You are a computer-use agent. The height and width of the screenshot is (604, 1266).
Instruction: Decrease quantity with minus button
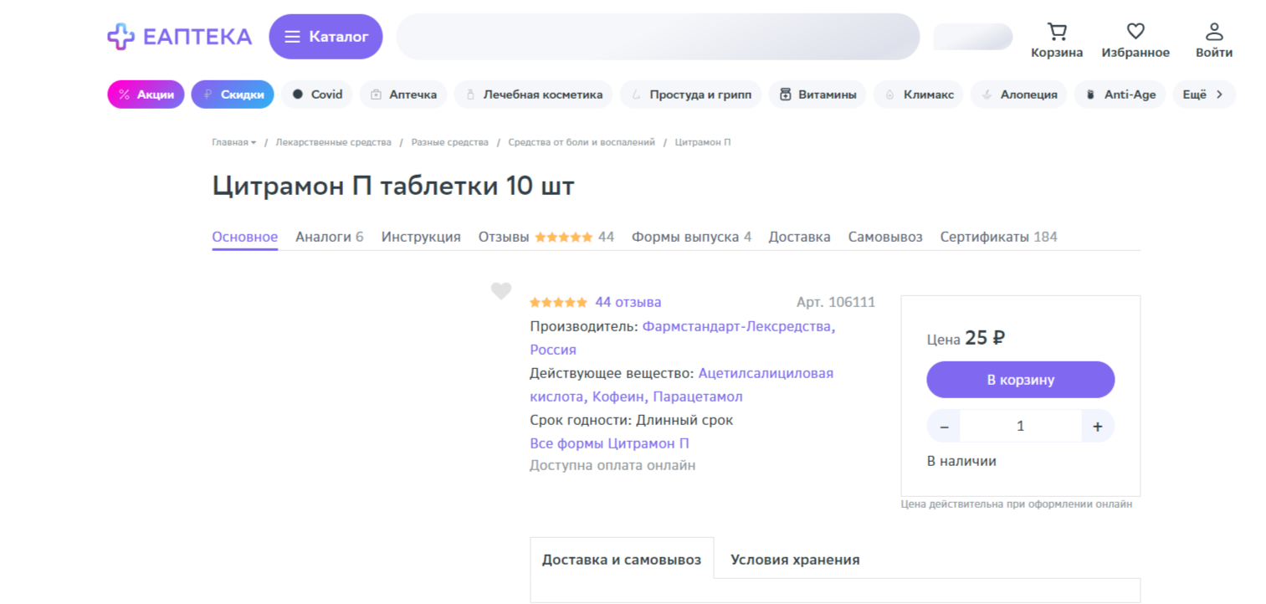click(944, 426)
